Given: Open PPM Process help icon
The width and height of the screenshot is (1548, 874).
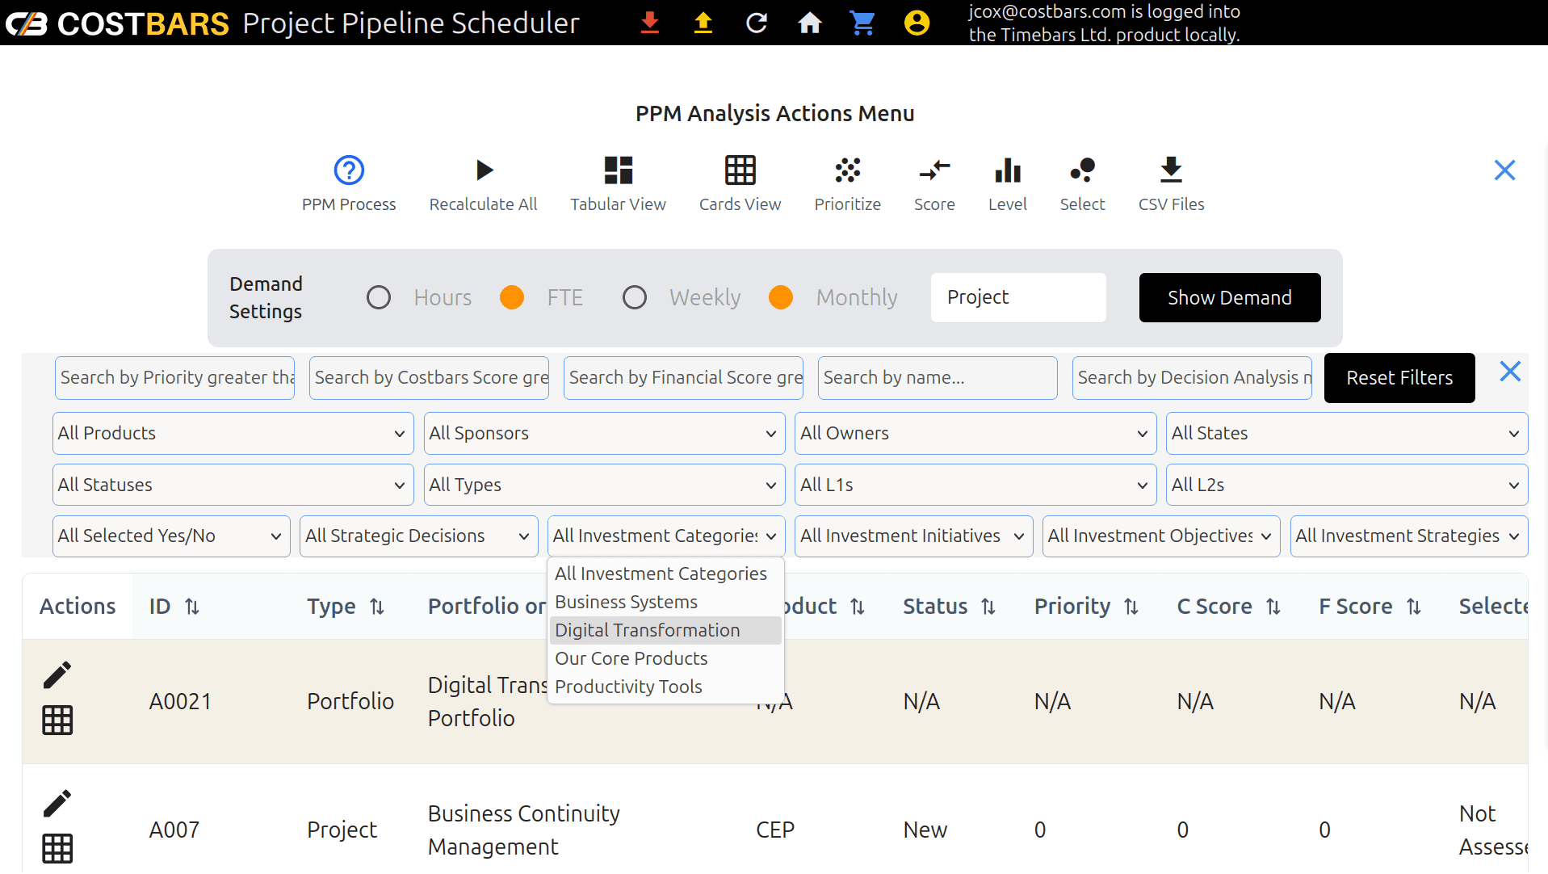Looking at the screenshot, I should (x=349, y=170).
